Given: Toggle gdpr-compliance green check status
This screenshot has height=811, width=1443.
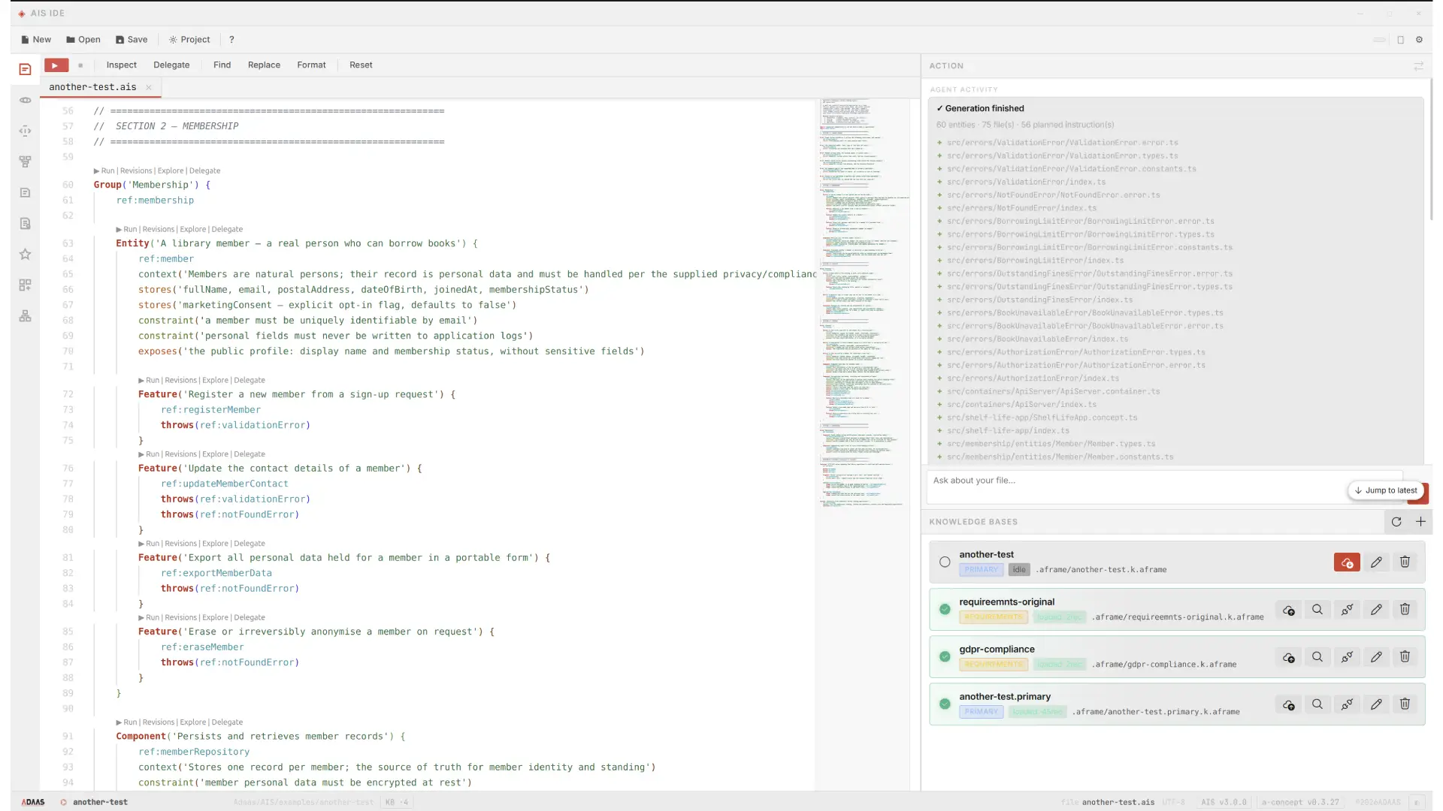Looking at the screenshot, I should [945, 656].
